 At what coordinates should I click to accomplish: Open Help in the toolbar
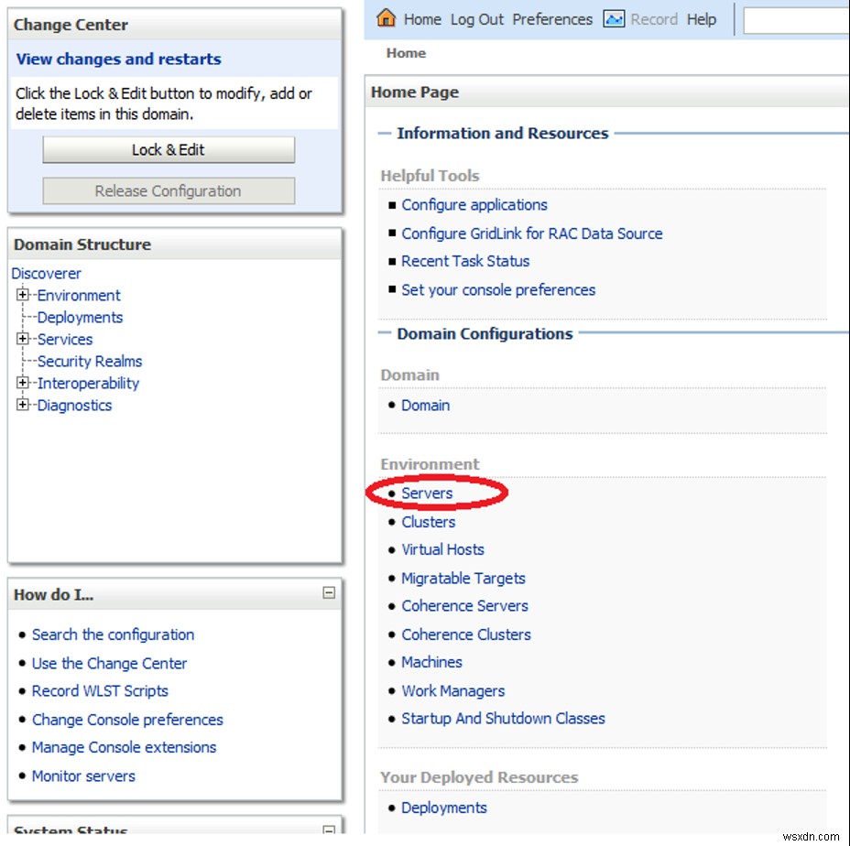point(702,19)
